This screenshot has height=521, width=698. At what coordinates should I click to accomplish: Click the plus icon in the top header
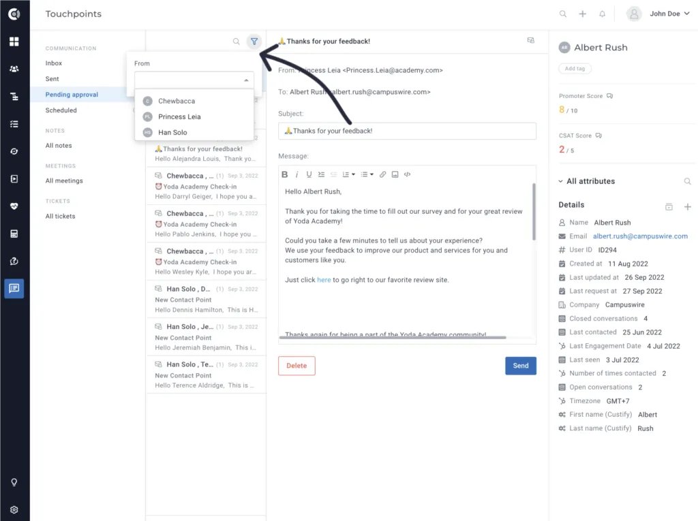click(582, 14)
